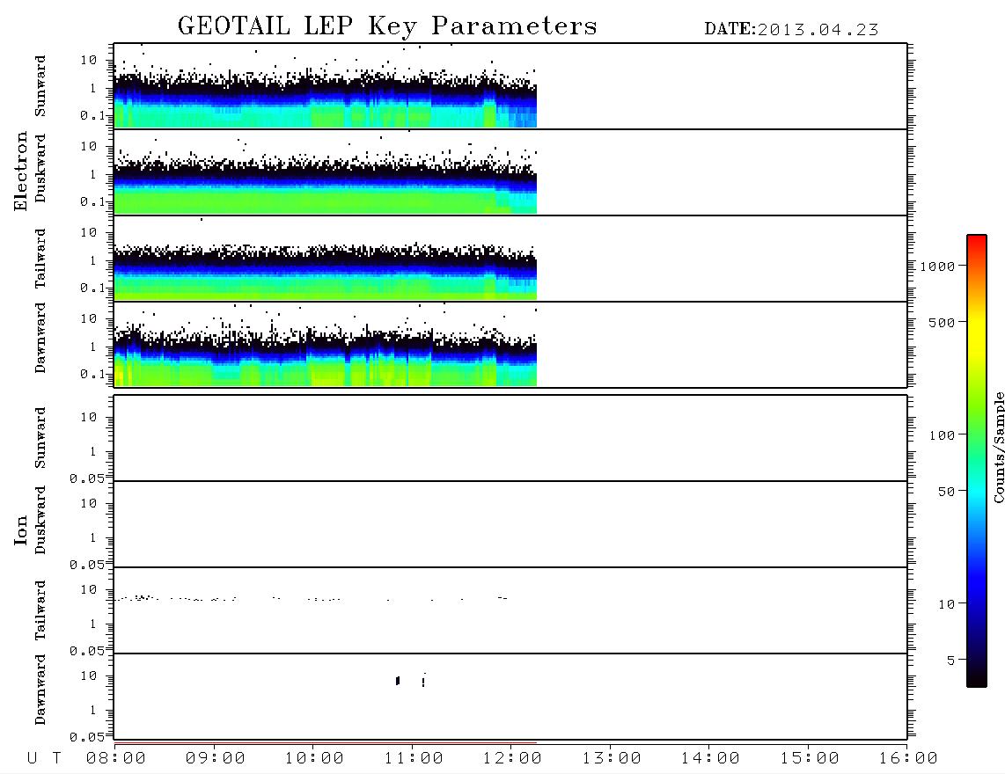Click the "08:00" time tick label

(x=116, y=759)
